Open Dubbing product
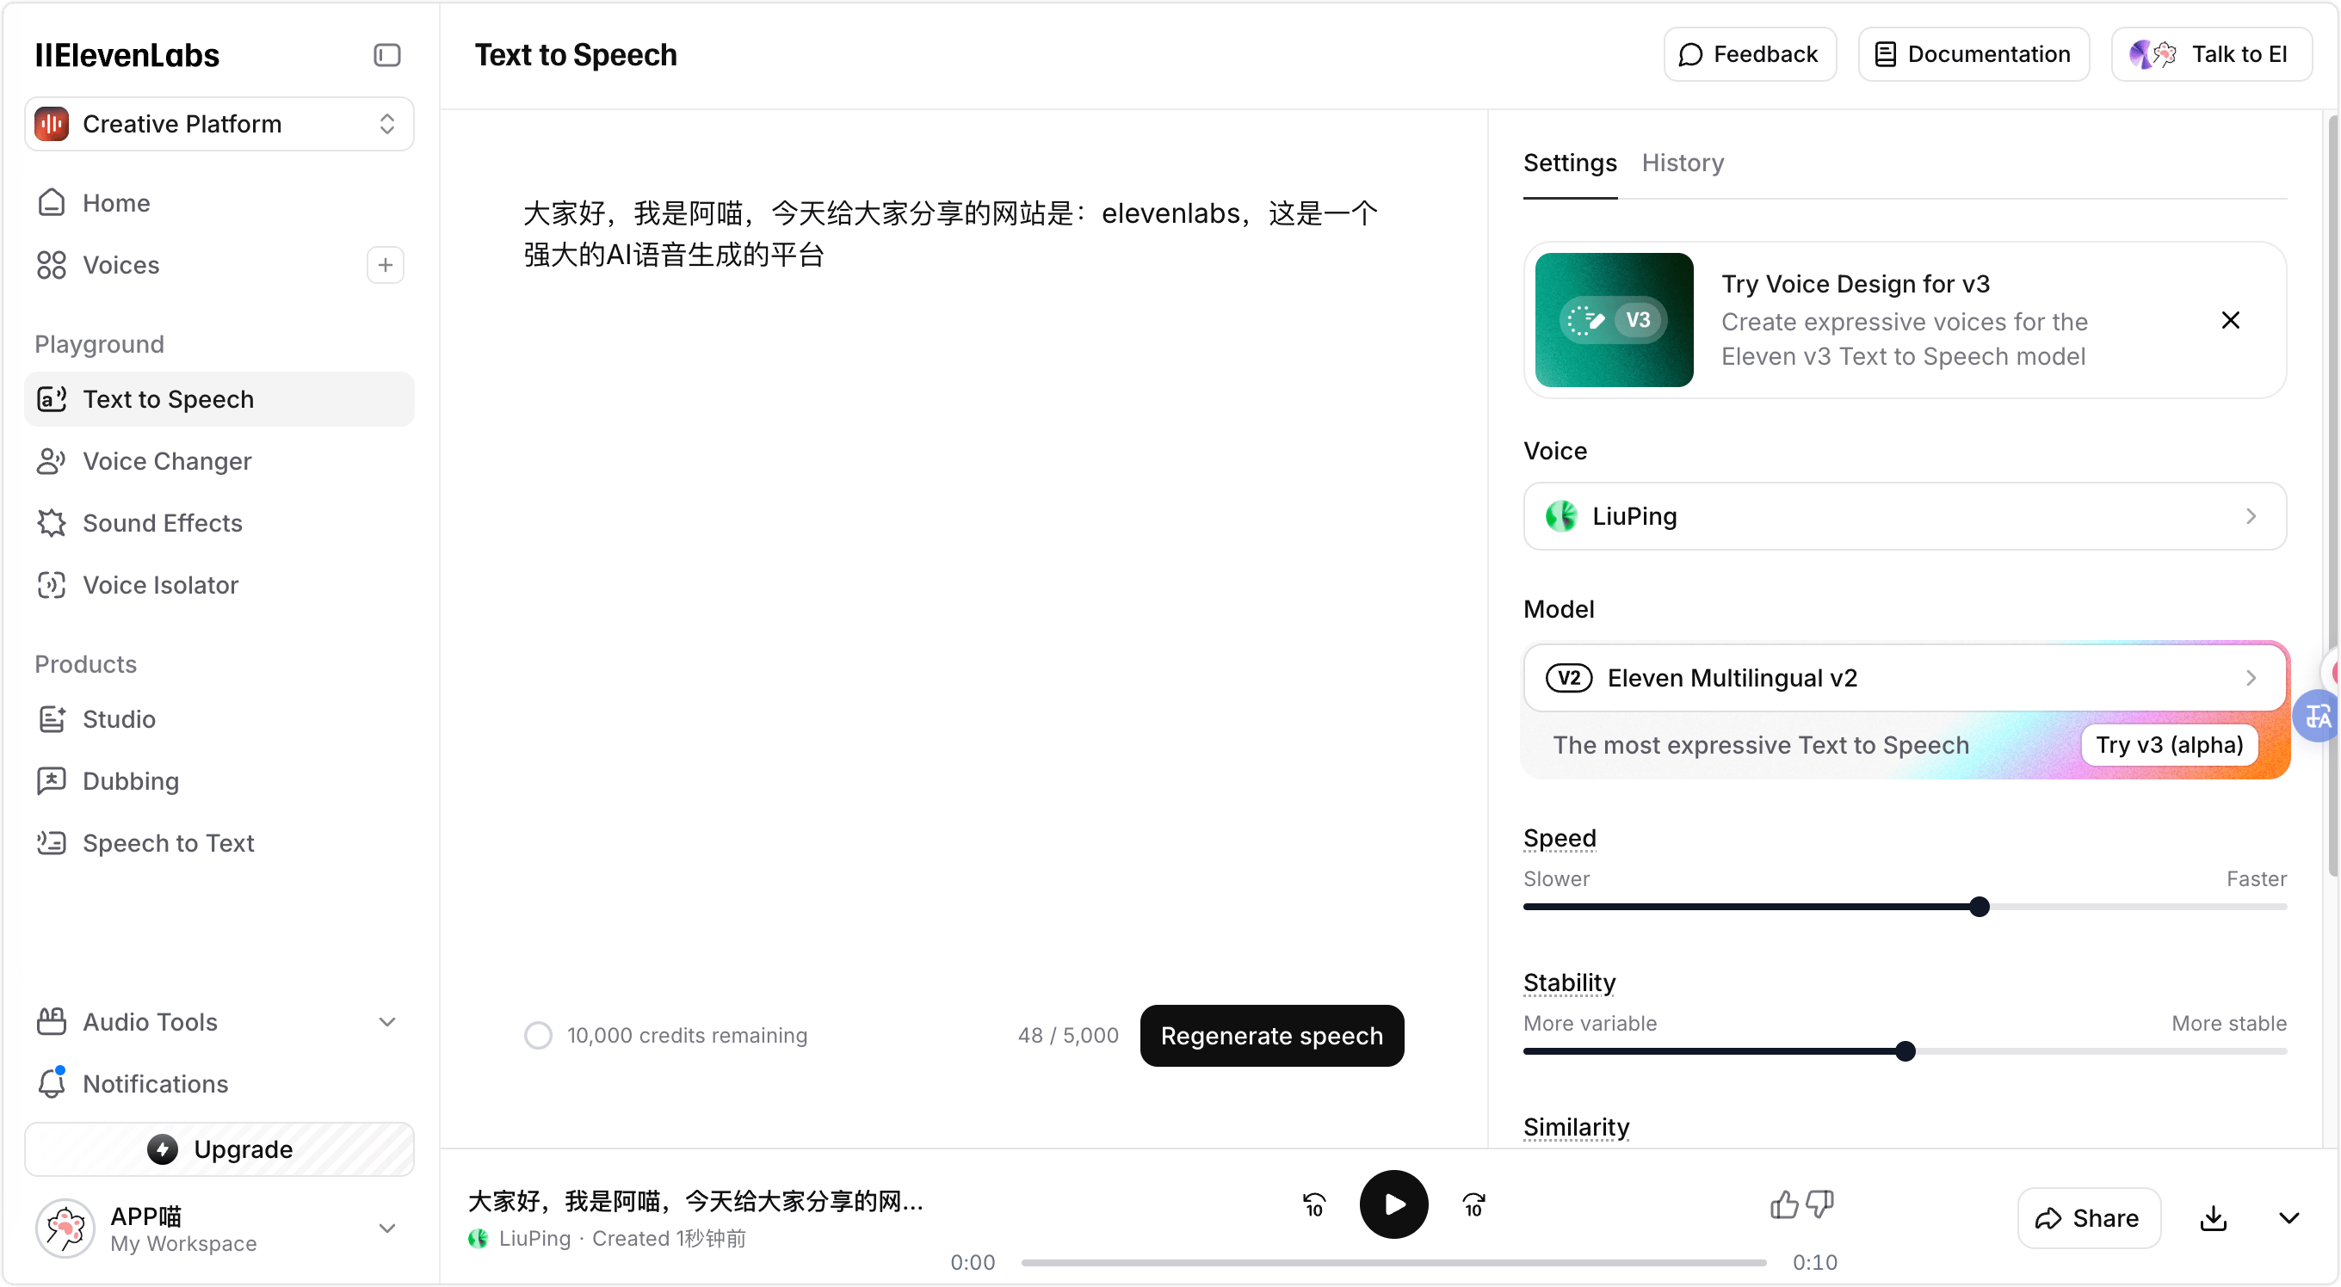The image size is (2341, 1287). click(219, 780)
